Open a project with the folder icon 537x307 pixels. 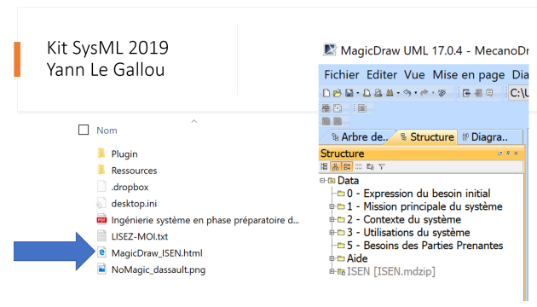(338, 93)
